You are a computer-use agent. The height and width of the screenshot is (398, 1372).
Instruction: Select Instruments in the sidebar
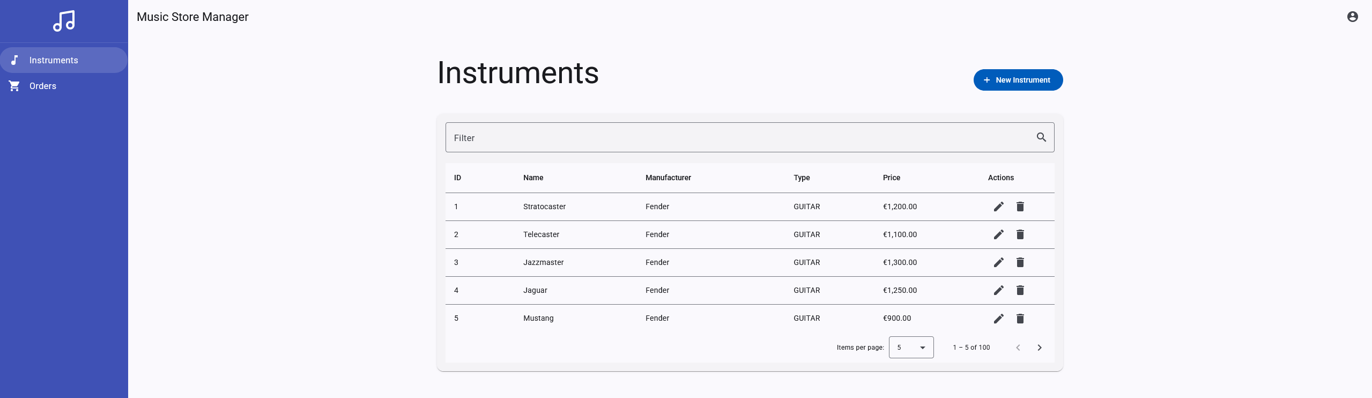(54, 60)
